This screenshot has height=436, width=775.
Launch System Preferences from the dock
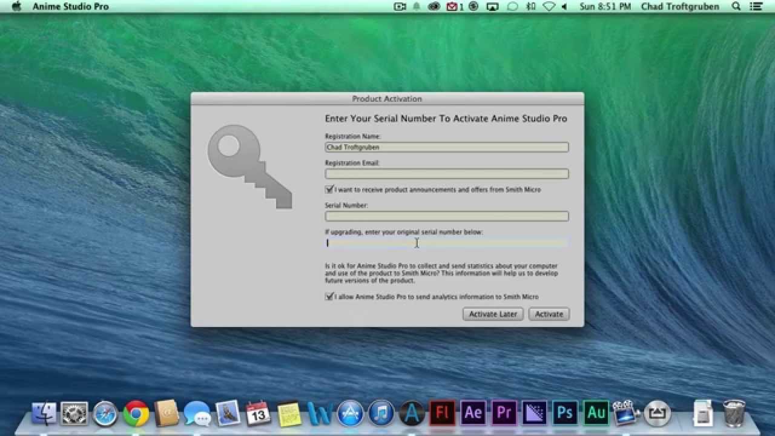pyautogui.click(x=74, y=413)
